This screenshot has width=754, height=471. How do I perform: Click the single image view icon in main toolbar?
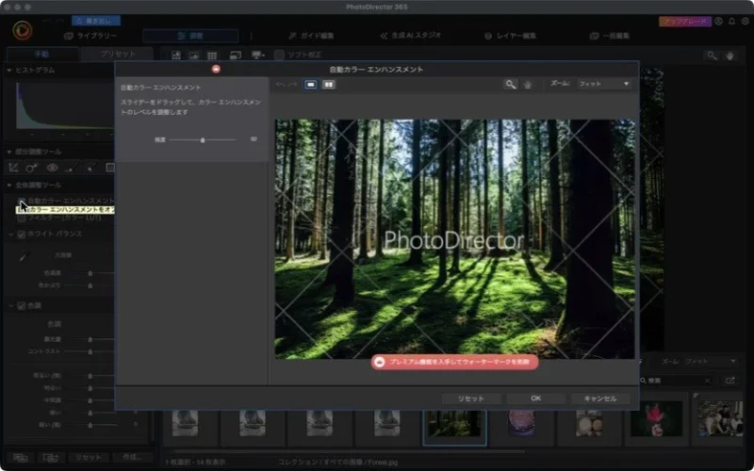coord(194,56)
